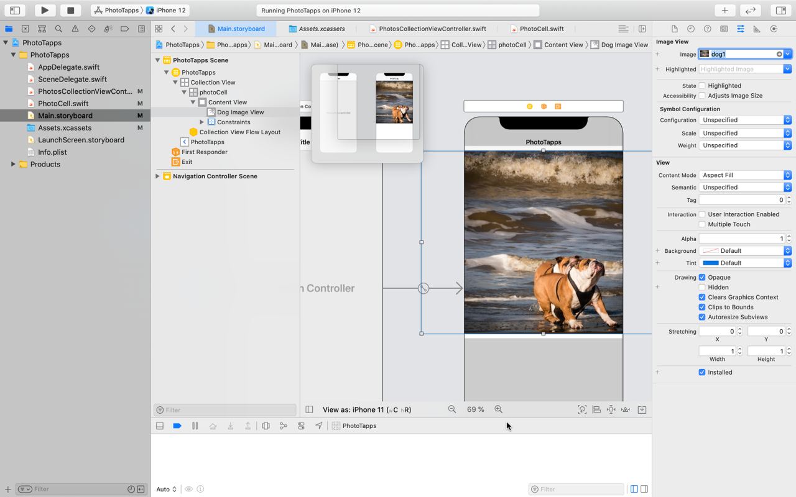Enable Multiple Touch checkbox
796x497 pixels.
pyautogui.click(x=702, y=224)
